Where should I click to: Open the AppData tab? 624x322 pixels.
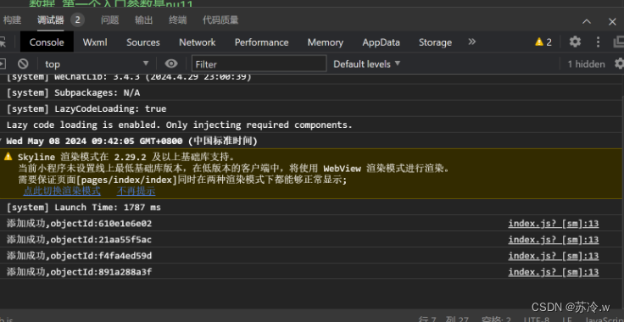(381, 42)
